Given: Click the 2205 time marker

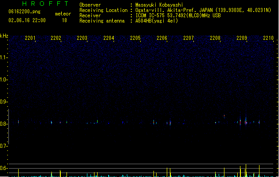Looking at the screenshot, I should pyautogui.click(x=135, y=38).
